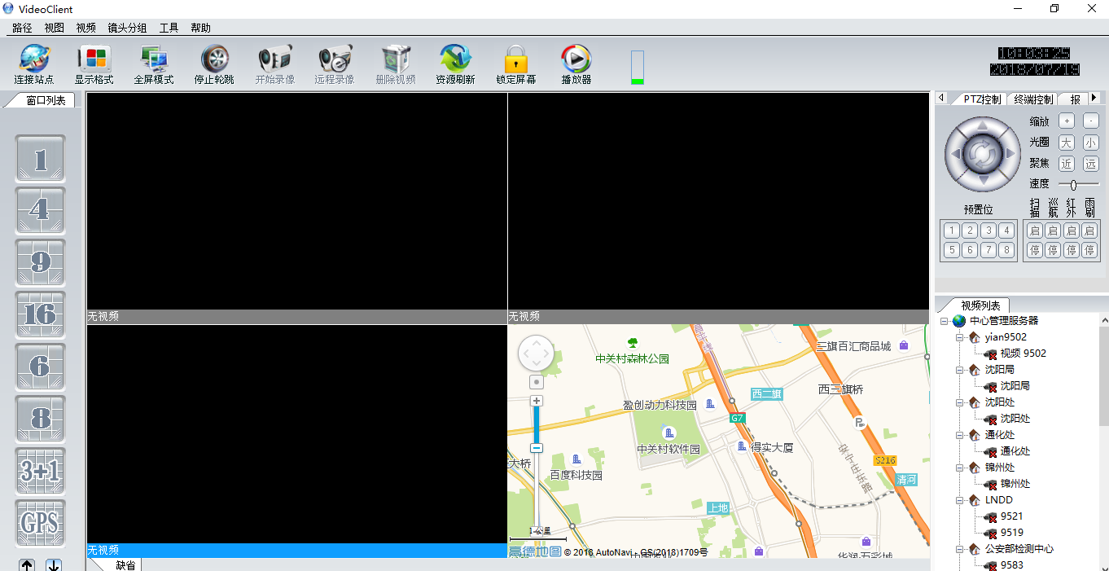1109x571 pixels.
Task: Switch to the 终端控制 tab
Action: coord(1033,99)
